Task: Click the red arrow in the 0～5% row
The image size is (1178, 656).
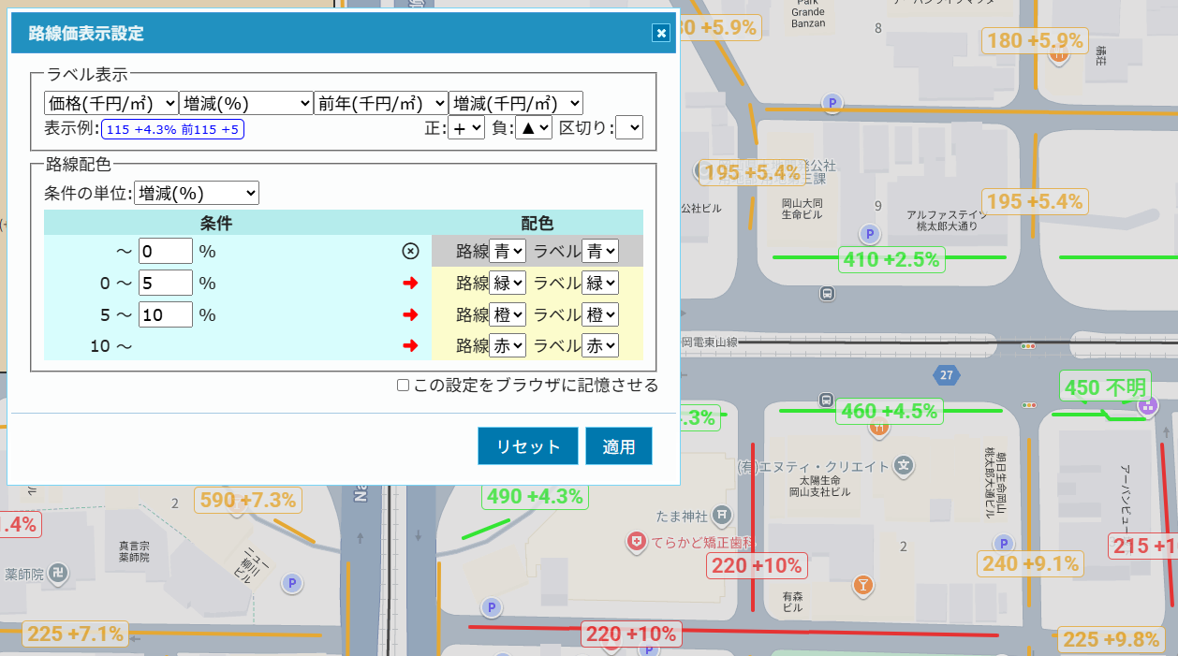Action: pyautogui.click(x=409, y=283)
